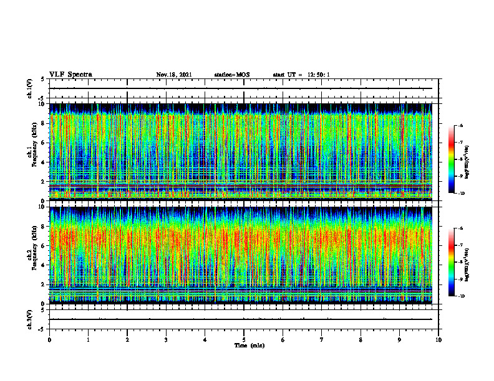Click time axis tick label "0"
This screenshot has width=494, height=381.
pos(49,340)
